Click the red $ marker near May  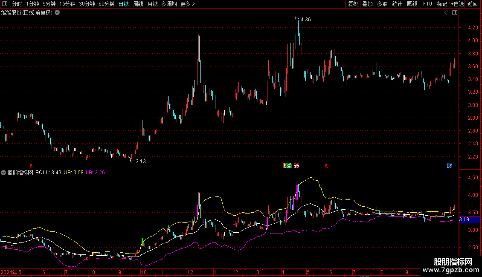tap(31, 165)
